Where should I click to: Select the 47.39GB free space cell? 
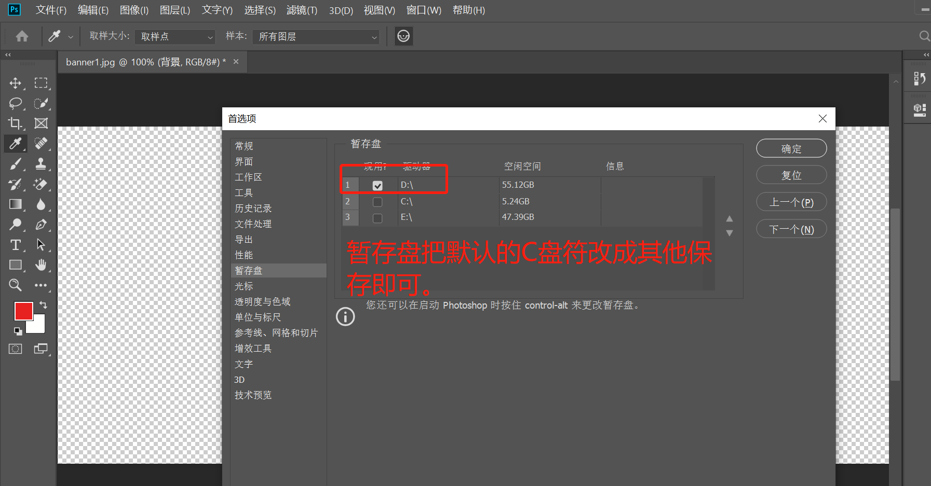point(550,217)
